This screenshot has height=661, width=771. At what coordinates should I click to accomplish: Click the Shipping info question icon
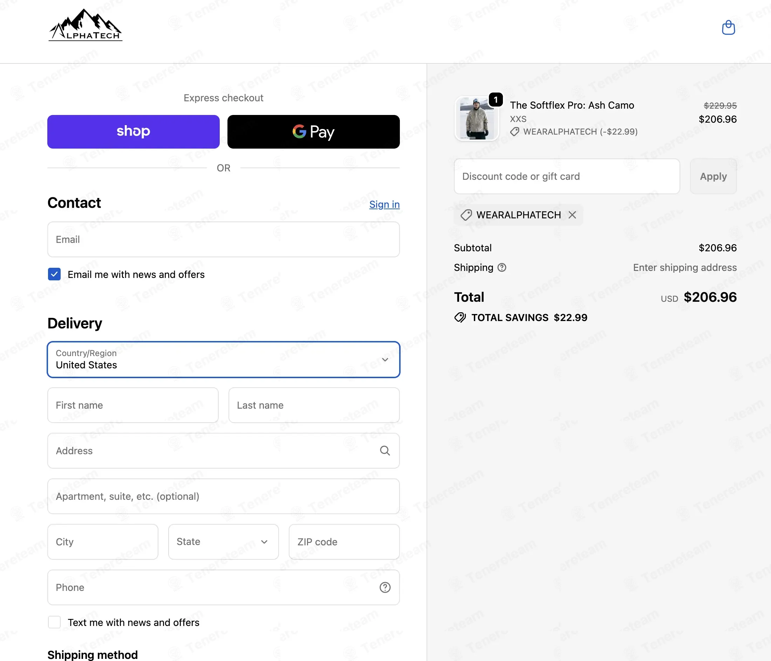tap(502, 268)
